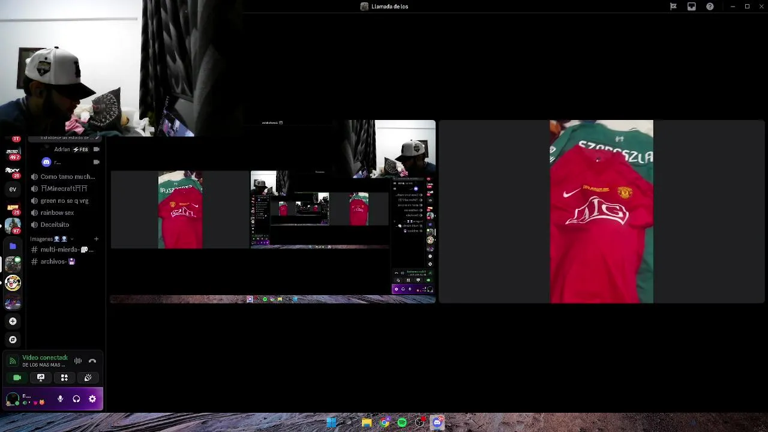Screen dimensions: 768x432
Task: Open the inbox icon in title bar
Action: click(691, 7)
